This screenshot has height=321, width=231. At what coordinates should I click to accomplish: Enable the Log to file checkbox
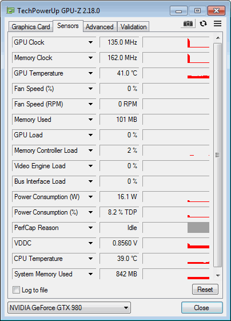tap(16, 290)
